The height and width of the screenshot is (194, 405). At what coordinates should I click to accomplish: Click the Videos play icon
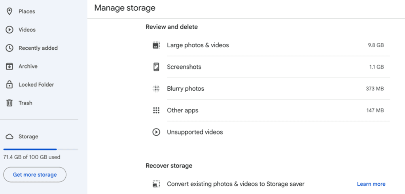point(9,30)
